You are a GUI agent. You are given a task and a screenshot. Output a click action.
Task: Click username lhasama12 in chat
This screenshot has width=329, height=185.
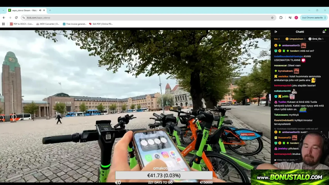click(x=284, y=138)
